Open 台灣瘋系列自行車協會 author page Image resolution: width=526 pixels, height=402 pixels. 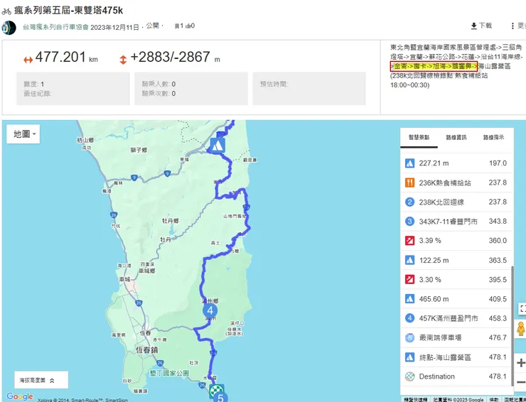pos(55,27)
